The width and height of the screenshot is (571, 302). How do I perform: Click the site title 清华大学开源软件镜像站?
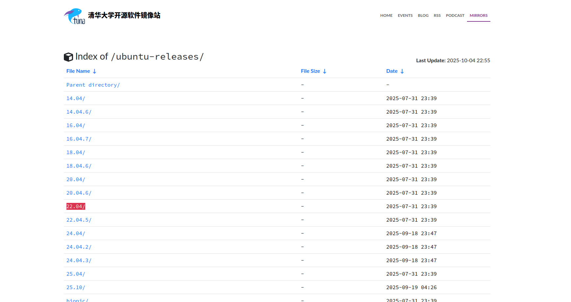[x=124, y=15]
